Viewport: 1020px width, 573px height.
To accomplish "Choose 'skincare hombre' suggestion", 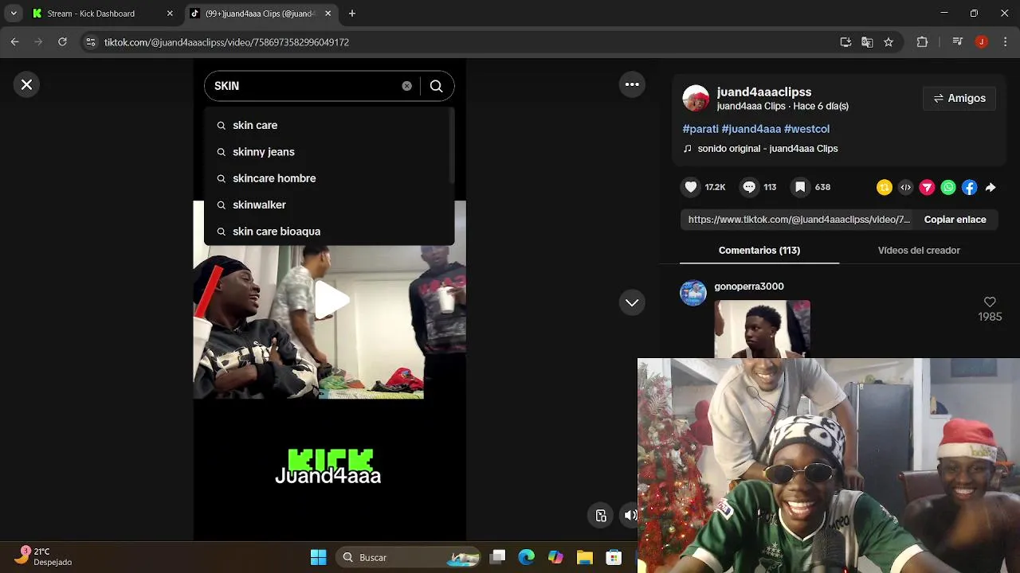I will tap(328, 178).
